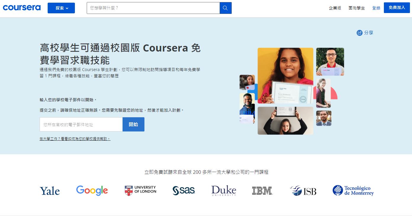Click the 開始 button
The height and width of the screenshot is (220, 412).
point(133,124)
